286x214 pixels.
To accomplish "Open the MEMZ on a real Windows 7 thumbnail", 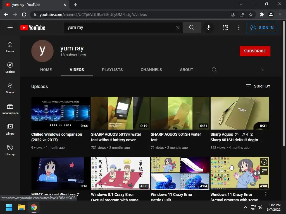I will pyautogui.click(x=61, y=173).
